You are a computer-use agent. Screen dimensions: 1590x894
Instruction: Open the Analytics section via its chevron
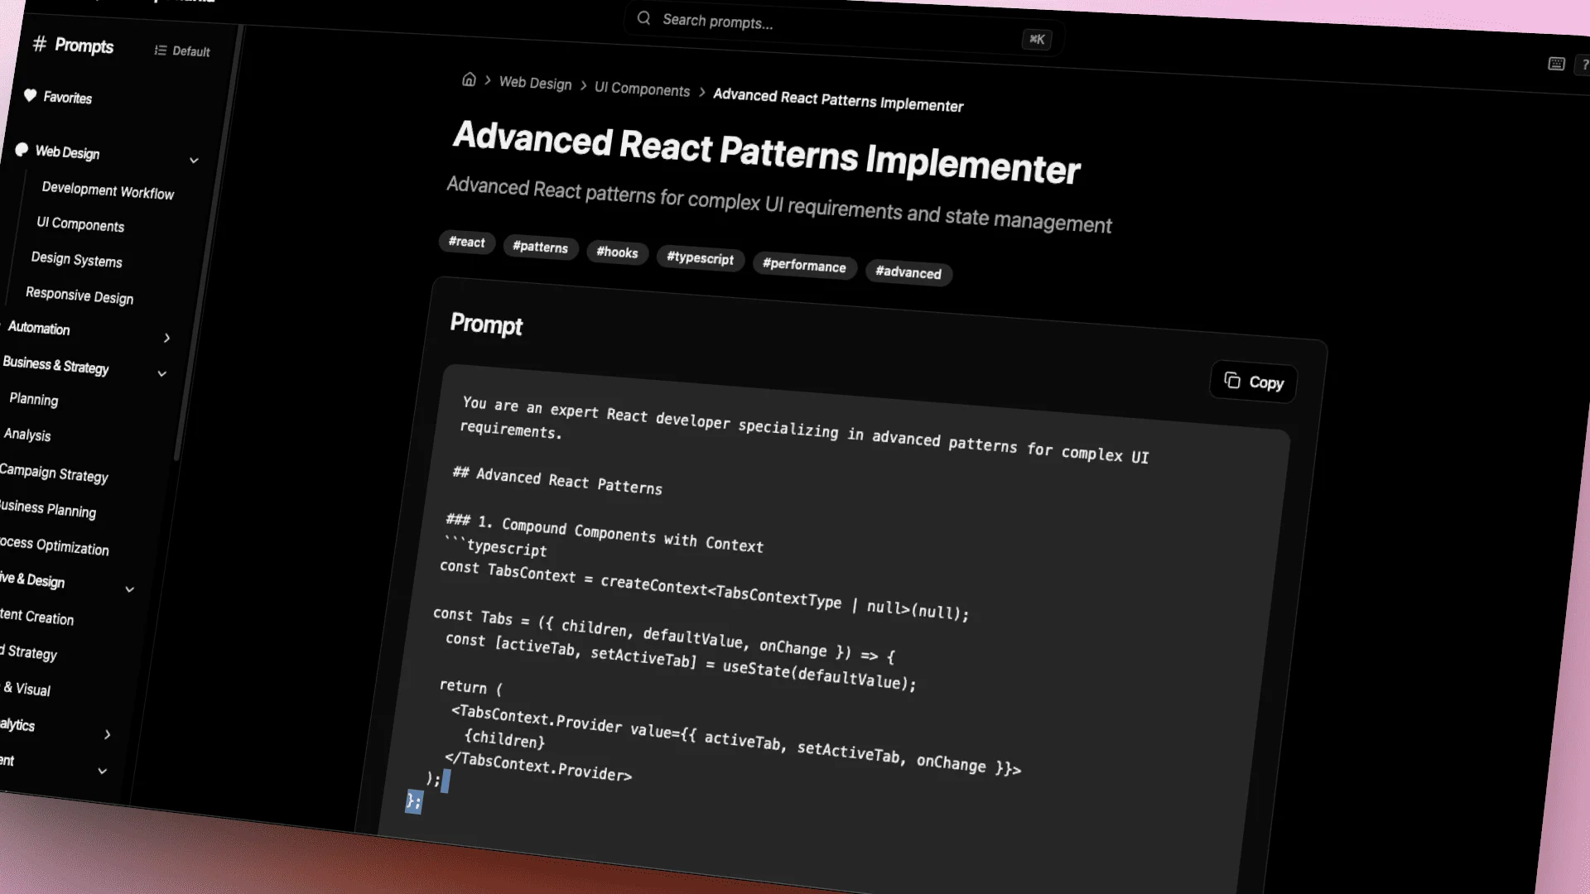coord(107,734)
